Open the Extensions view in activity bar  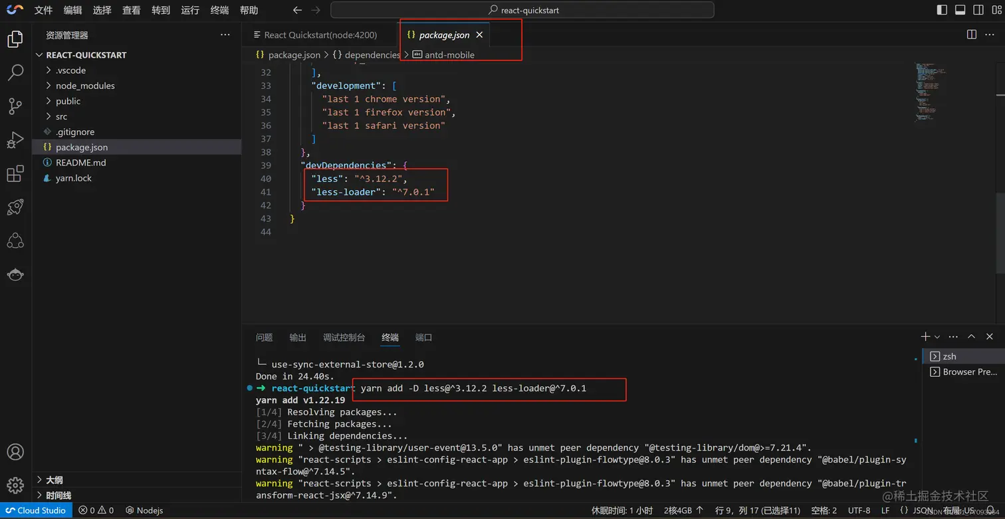15,174
